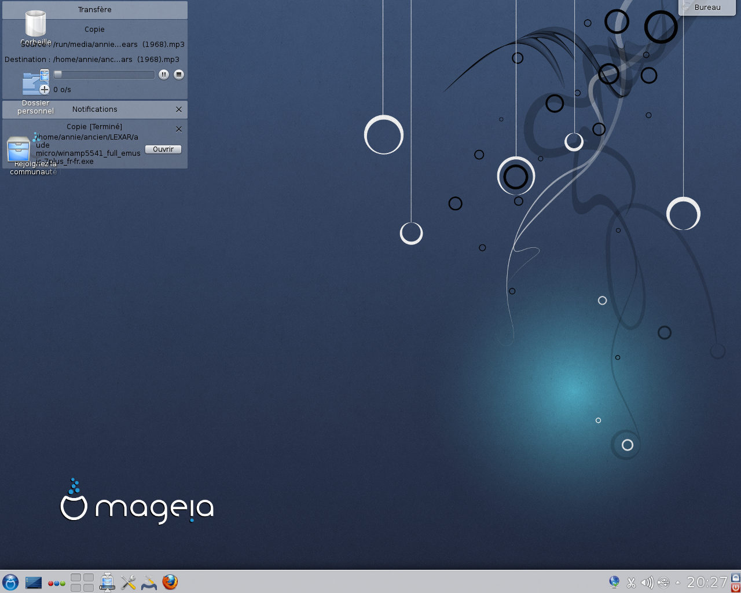
Task: Click the 20:27 digital clock
Action: click(x=707, y=583)
